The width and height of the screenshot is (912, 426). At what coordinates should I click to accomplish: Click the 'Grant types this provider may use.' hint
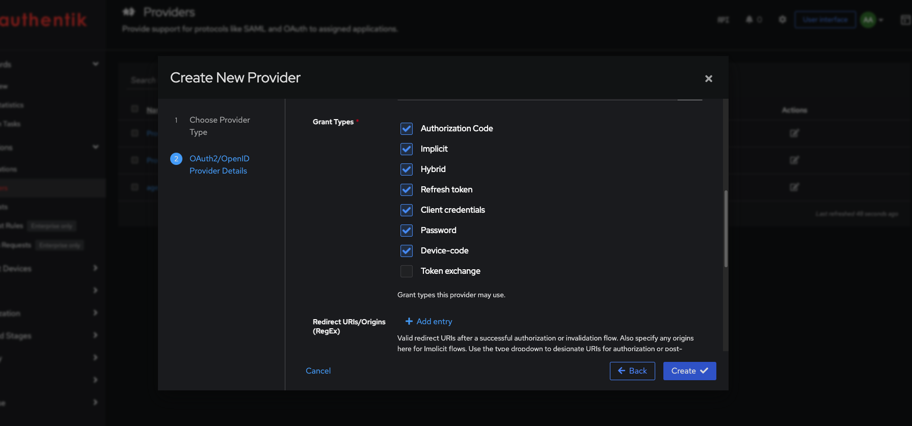pyautogui.click(x=451, y=295)
